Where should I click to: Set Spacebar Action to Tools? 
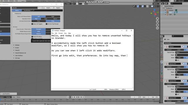[x=46, y=19]
